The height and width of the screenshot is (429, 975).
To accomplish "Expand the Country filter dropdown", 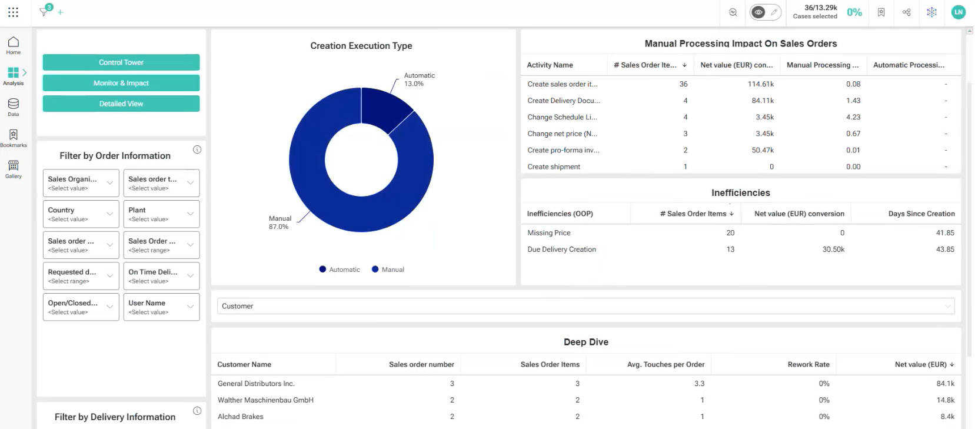I will click(81, 214).
